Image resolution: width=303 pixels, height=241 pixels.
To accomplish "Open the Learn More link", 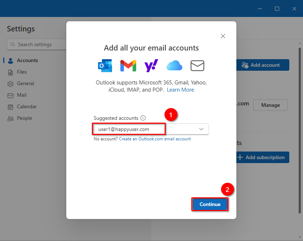I will click(180, 90).
